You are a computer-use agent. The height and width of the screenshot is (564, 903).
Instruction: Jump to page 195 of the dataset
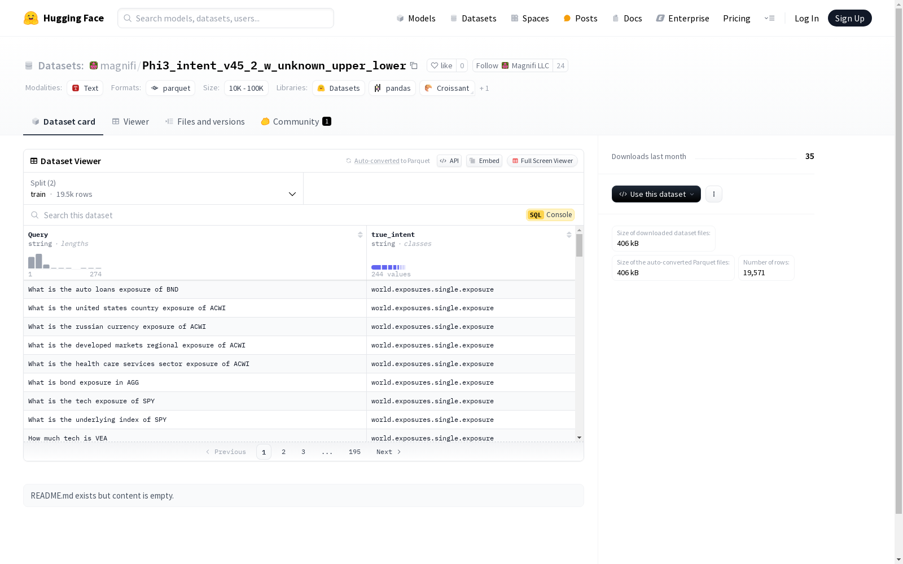pos(354,452)
